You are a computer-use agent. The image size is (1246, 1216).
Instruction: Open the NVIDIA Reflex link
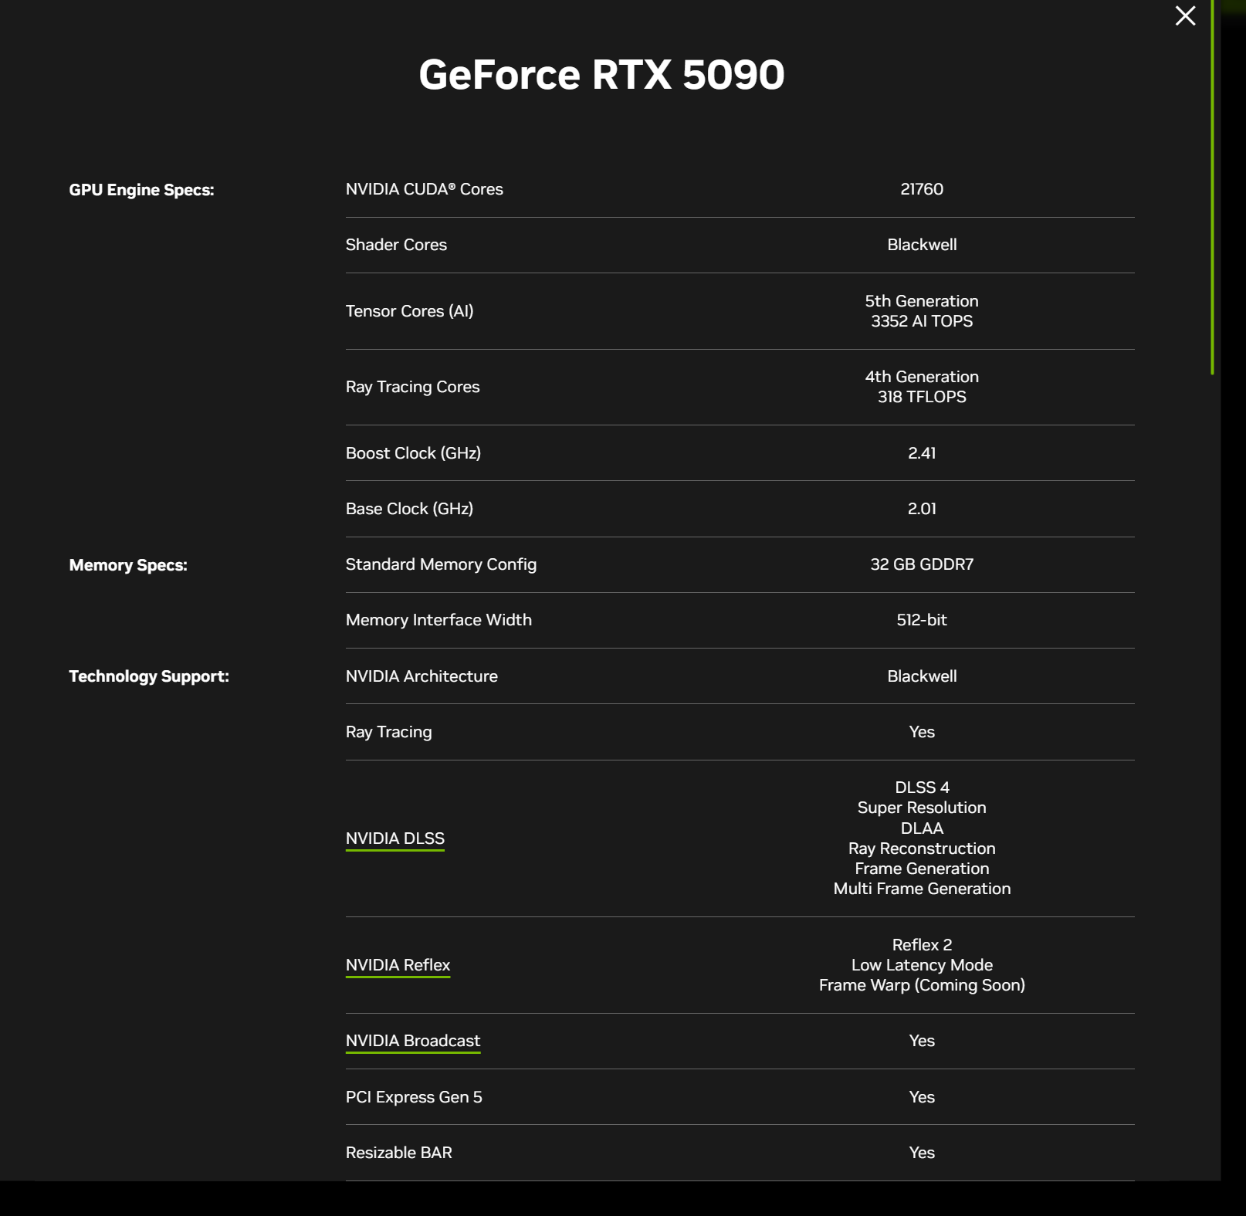(x=398, y=964)
